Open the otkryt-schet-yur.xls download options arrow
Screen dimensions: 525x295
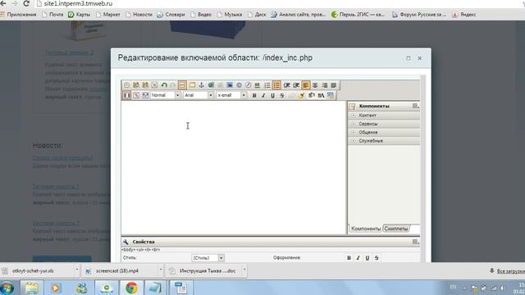tap(76, 270)
